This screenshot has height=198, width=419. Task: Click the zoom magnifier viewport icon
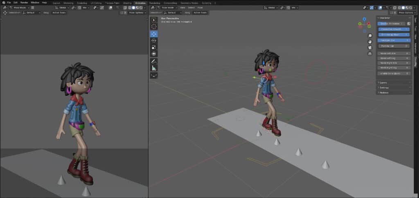point(370,36)
